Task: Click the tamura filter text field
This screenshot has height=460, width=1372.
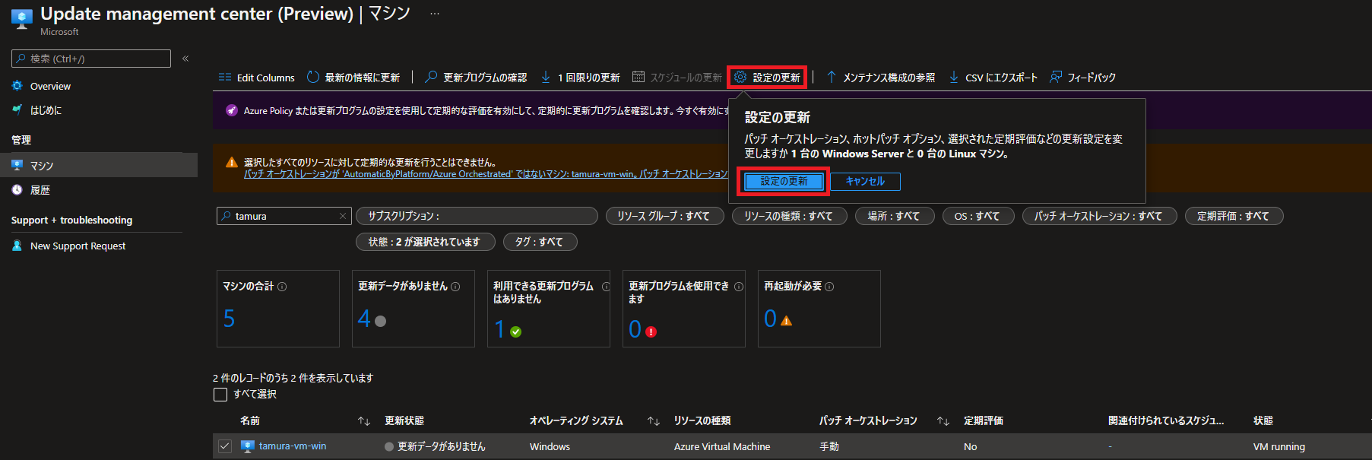Action: click(284, 216)
